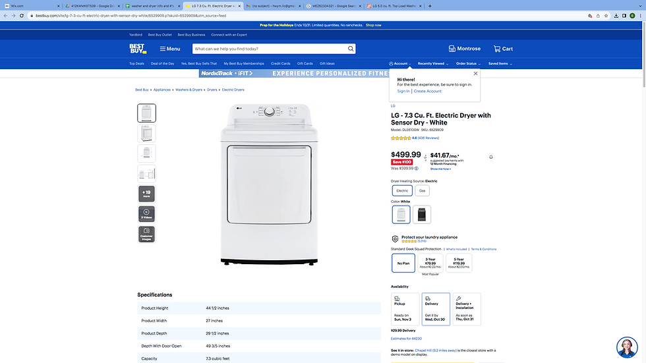646x363 pixels.
Task: Close the sign-in popup
Action: [x=475, y=73]
